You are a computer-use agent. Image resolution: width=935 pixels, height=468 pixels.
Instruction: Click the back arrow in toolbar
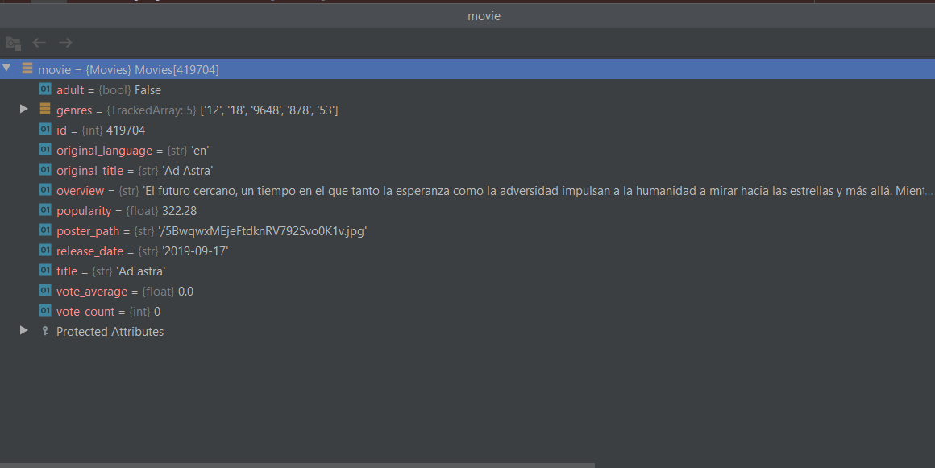click(x=39, y=43)
